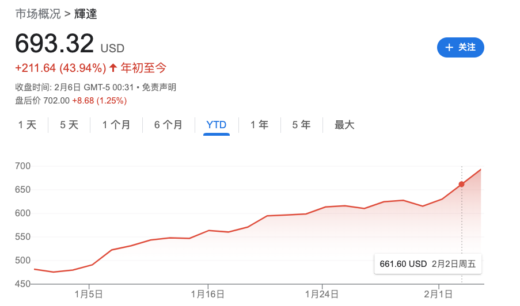Click the 600 y-axis label
This screenshot has width=520, height=306.
tap(22, 213)
